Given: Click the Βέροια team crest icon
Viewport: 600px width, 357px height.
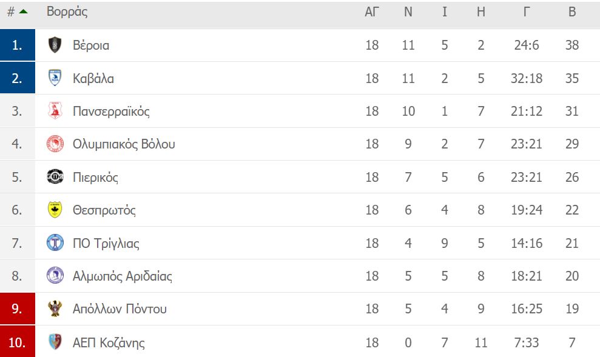Looking at the screenshot, I should (55, 45).
